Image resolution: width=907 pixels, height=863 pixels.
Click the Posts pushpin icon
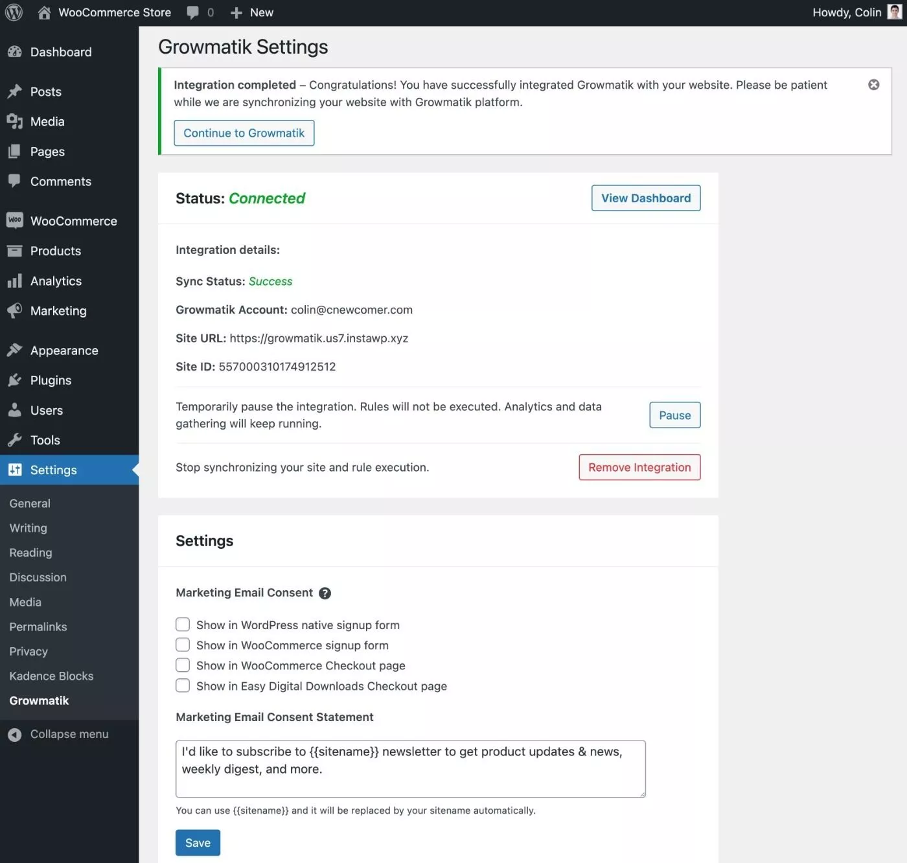coord(14,91)
